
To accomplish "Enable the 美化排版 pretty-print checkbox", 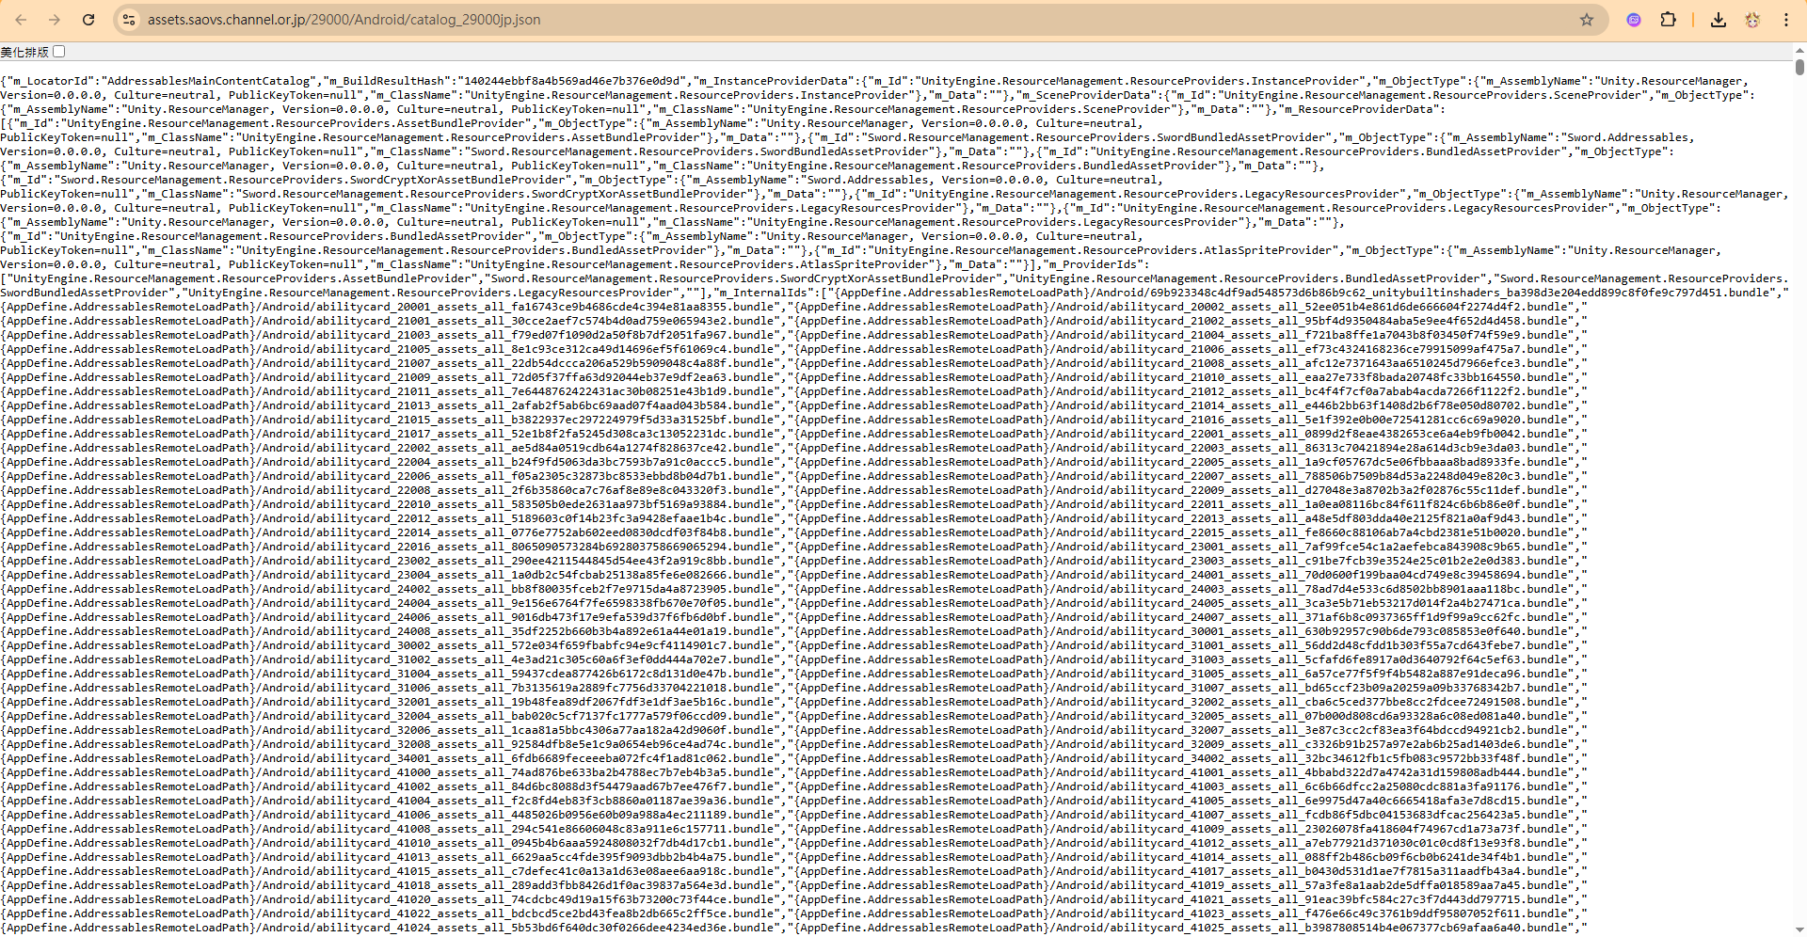I will pyautogui.click(x=59, y=52).
